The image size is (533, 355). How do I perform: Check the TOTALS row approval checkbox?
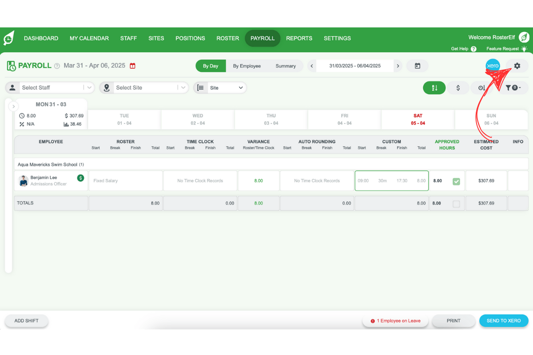tap(457, 203)
